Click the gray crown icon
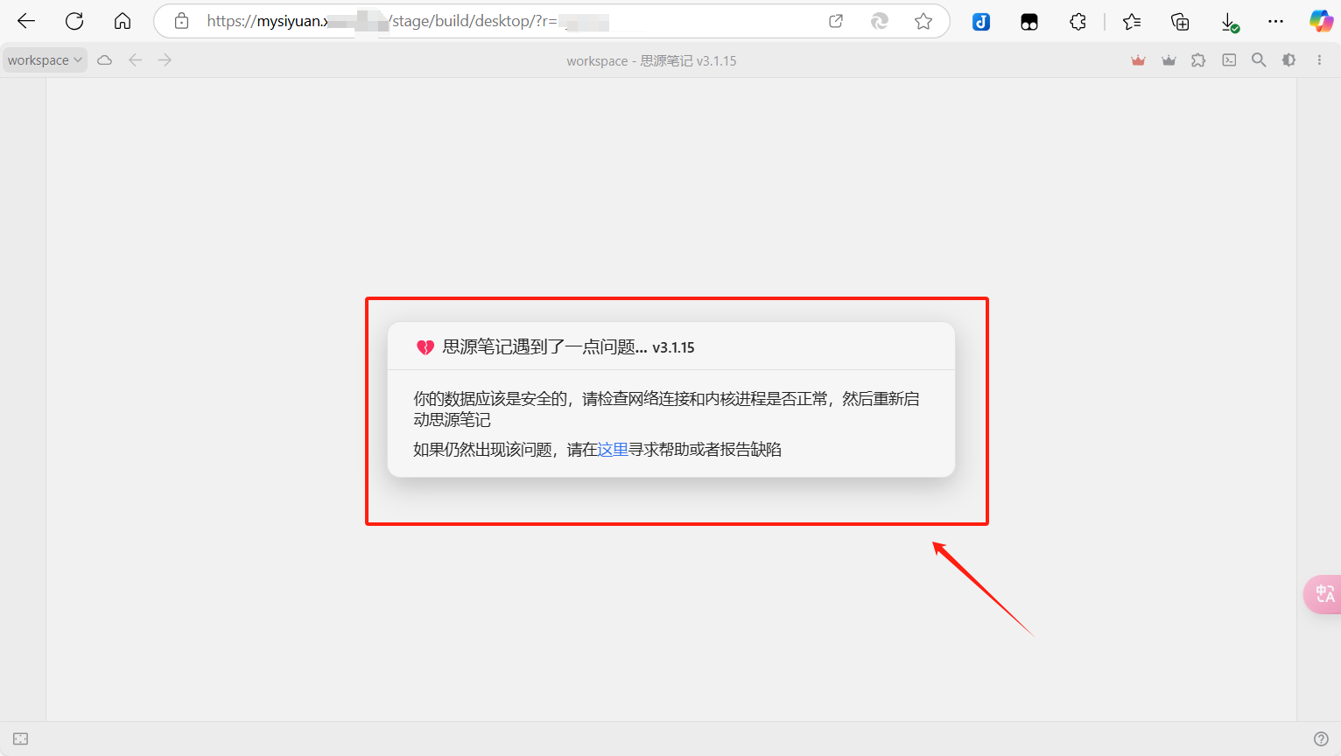 (x=1169, y=60)
